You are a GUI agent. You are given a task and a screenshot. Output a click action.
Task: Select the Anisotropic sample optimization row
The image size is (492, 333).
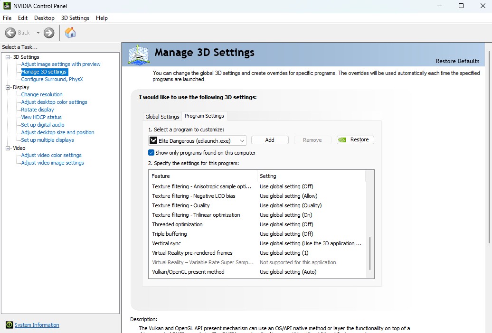pos(257,186)
